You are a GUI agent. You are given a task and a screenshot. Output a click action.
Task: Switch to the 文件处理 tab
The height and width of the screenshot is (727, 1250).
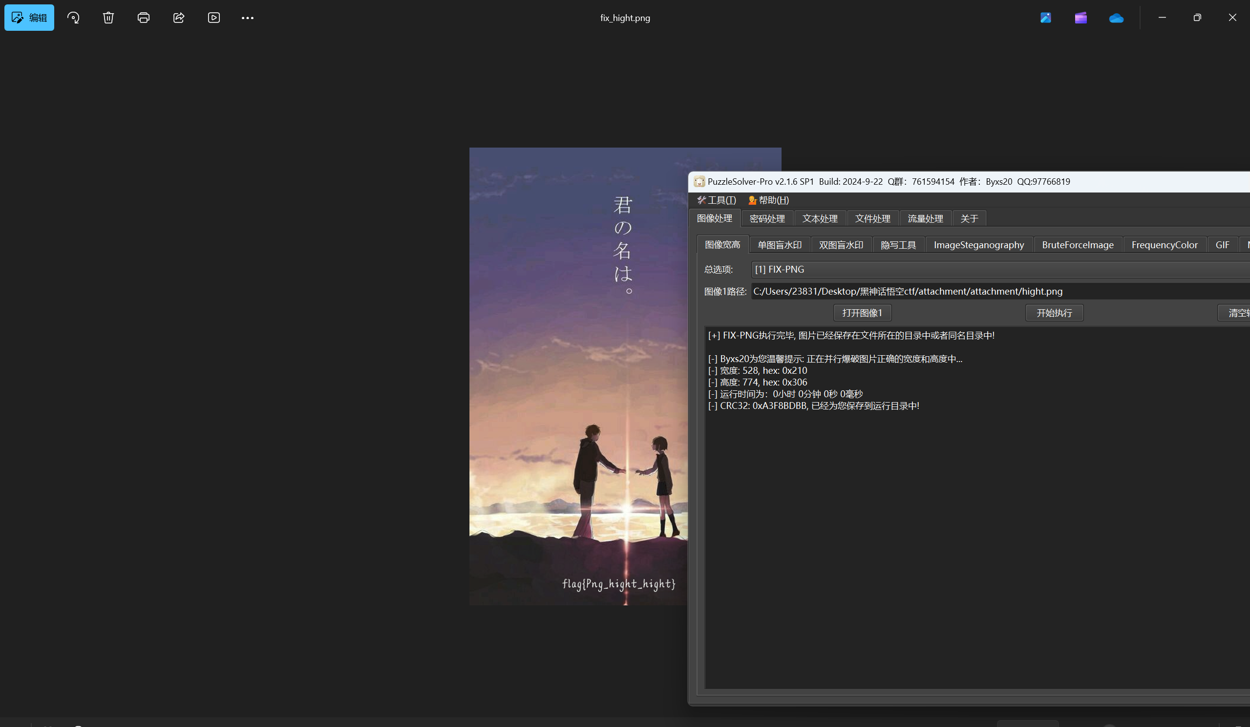872,218
